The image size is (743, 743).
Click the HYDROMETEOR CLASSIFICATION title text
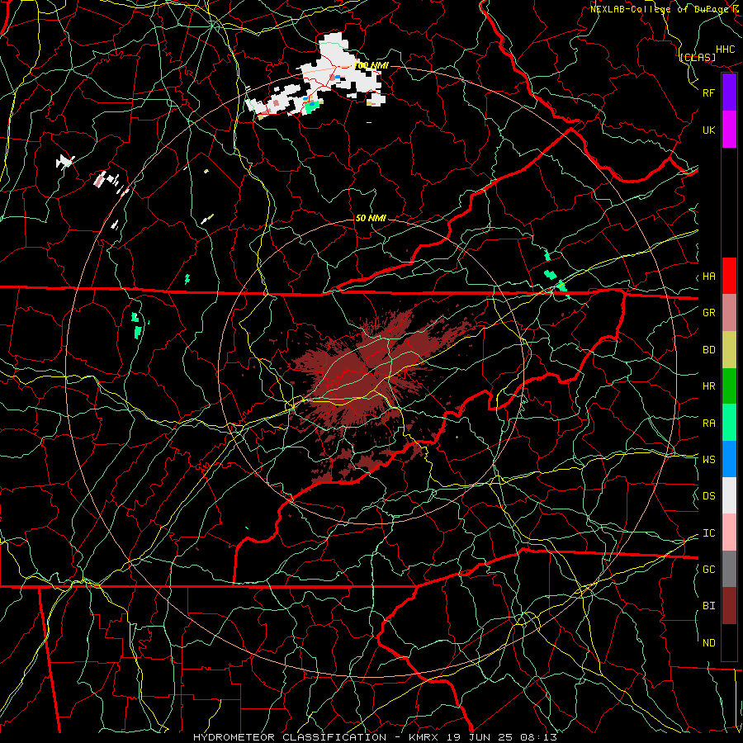(290, 737)
